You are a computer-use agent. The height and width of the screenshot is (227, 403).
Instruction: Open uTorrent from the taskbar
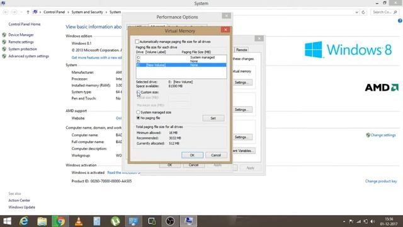click(x=115, y=221)
